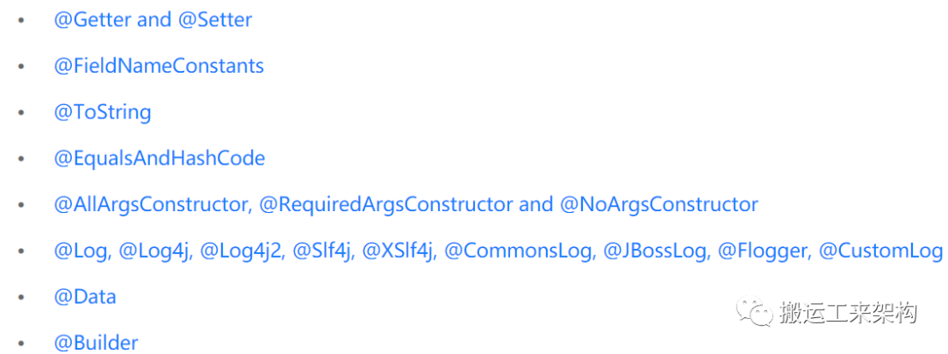The width and height of the screenshot is (948, 354).
Task: Open the @Data link
Action: (85, 297)
